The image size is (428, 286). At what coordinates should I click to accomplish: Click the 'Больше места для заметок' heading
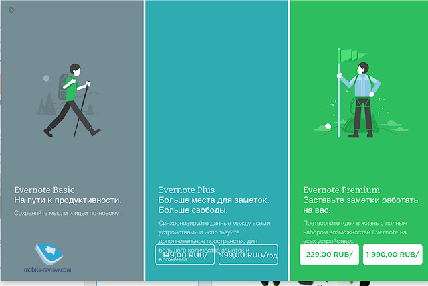[x=214, y=200]
